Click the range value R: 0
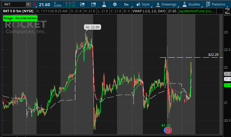This screenshot has width=231, height=137. point(127,11)
